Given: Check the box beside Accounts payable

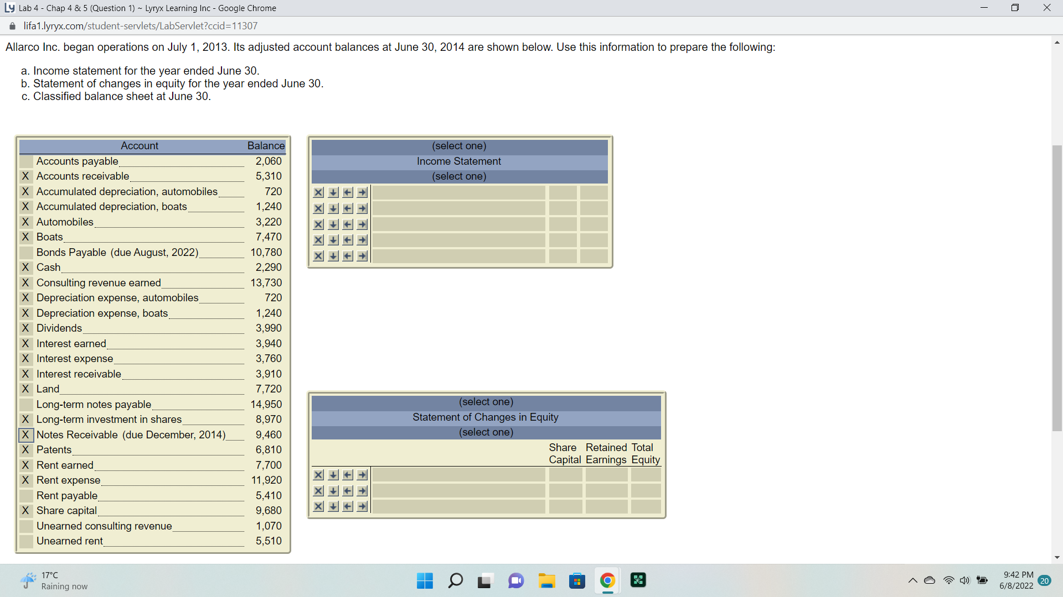Looking at the screenshot, I should [x=25, y=161].
